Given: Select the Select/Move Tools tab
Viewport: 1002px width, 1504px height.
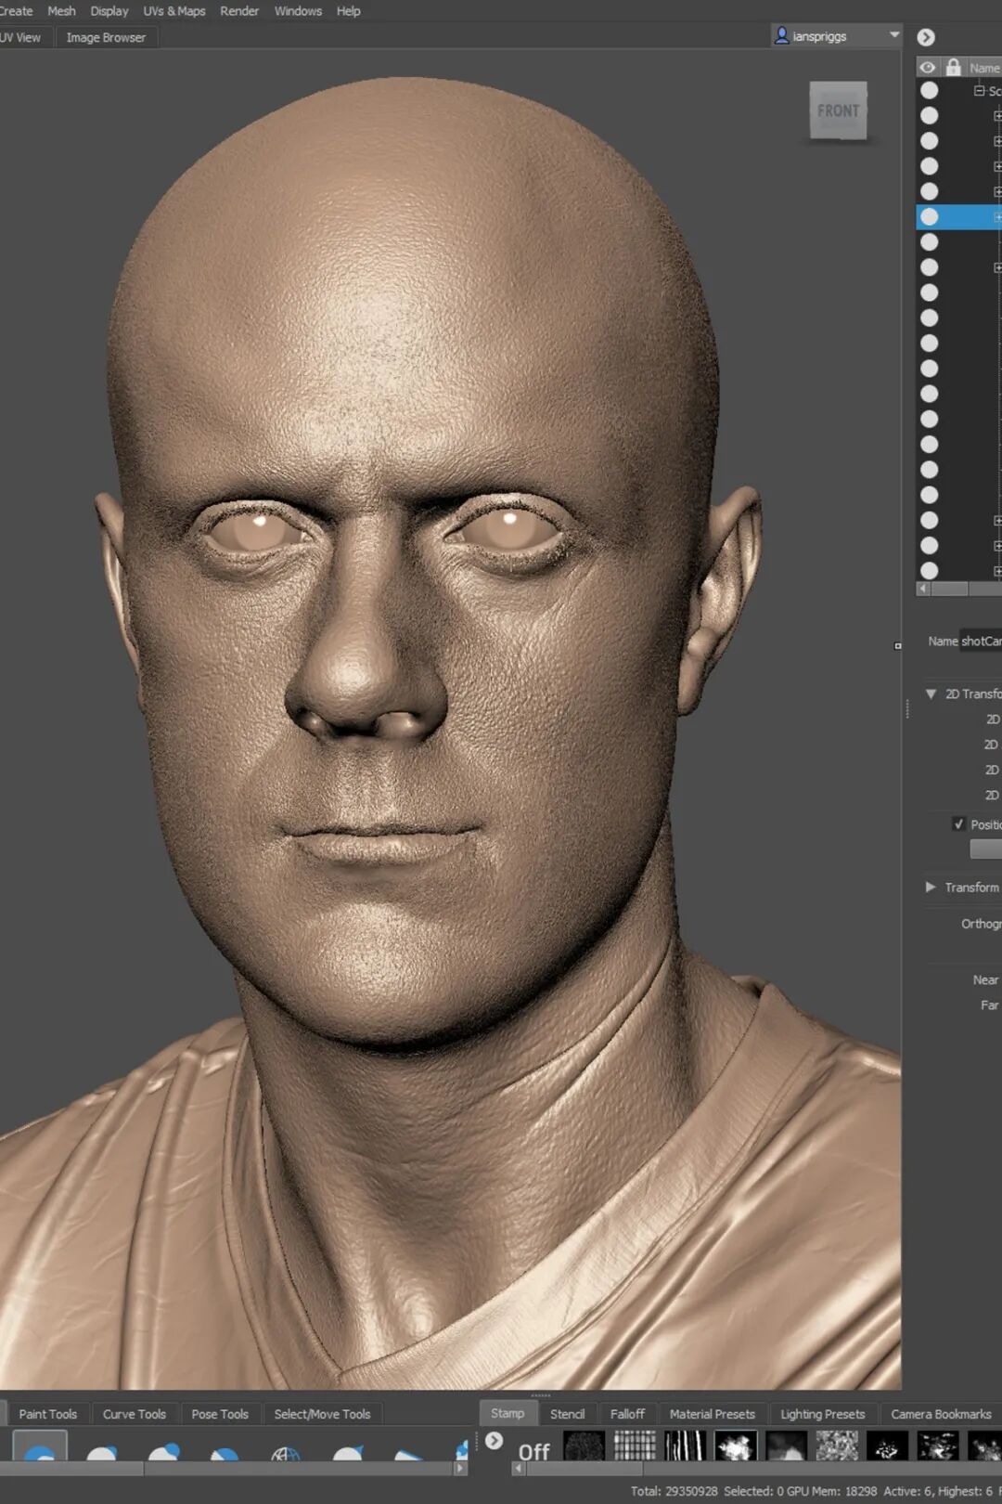Looking at the screenshot, I should pyautogui.click(x=322, y=1414).
